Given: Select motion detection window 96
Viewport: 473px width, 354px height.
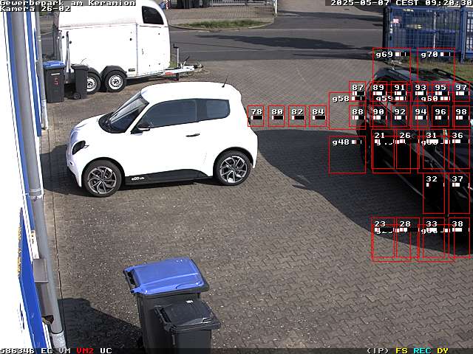Looking at the screenshot, I should 440,116.
